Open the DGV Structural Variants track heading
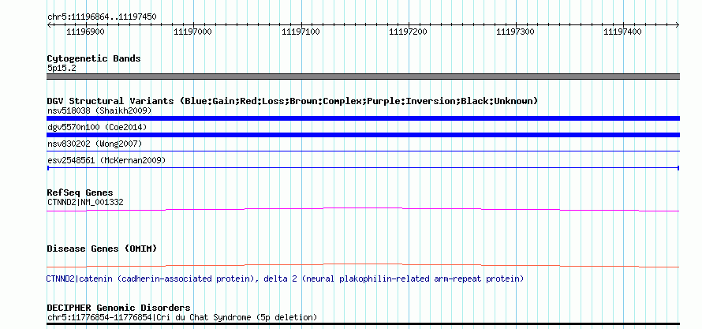 click(293, 101)
